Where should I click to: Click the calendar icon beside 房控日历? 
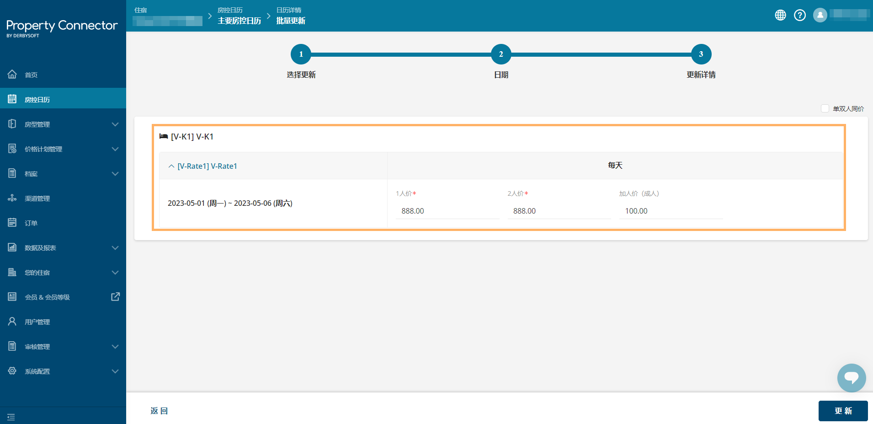pyautogui.click(x=12, y=99)
